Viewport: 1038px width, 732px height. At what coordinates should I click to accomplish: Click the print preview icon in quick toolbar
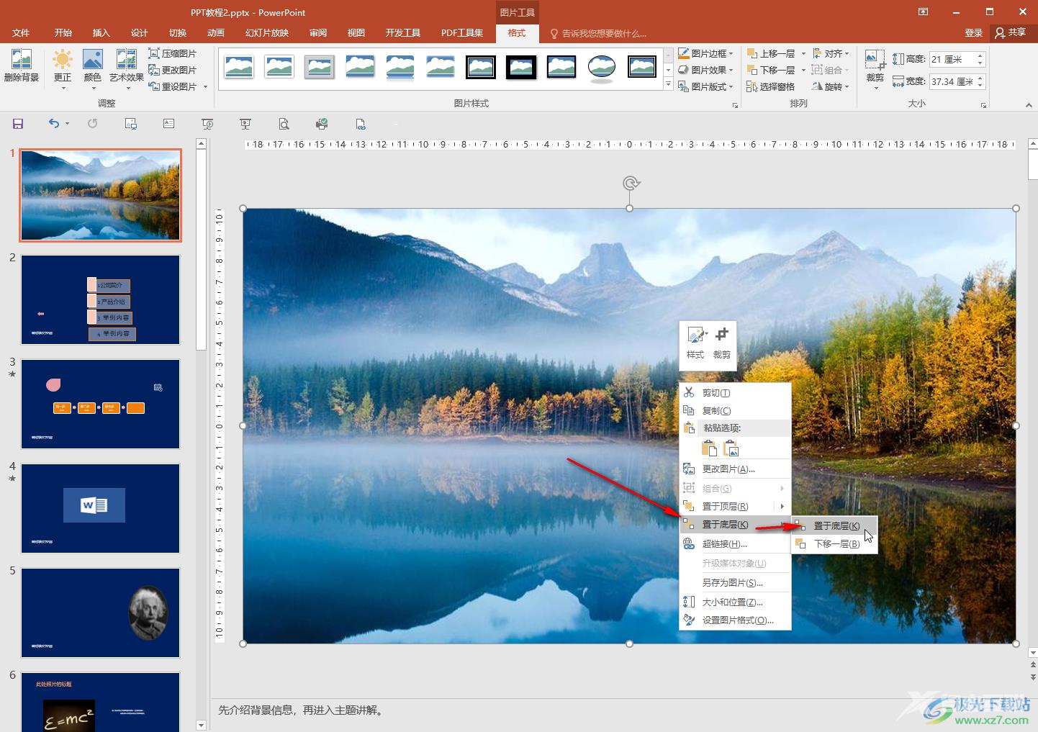284,124
